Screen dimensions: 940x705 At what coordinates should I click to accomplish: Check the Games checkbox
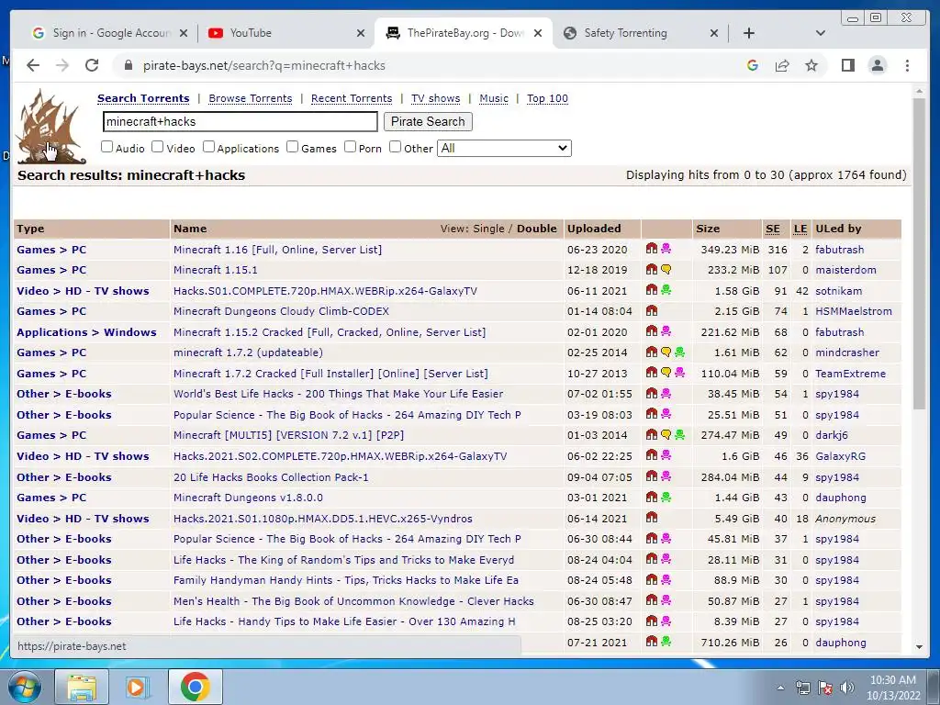pos(293,147)
